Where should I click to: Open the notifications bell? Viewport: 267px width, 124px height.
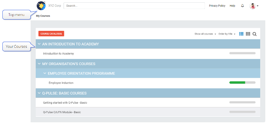[243, 6]
